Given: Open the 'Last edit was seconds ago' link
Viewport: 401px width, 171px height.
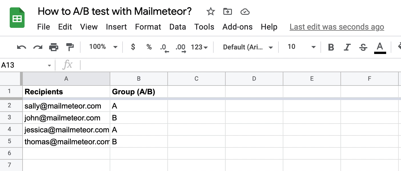Looking at the screenshot, I should tap(337, 27).
